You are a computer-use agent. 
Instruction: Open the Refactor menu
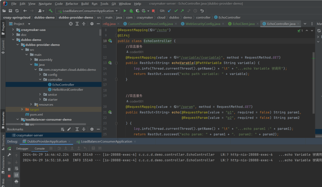tap(72, 4)
